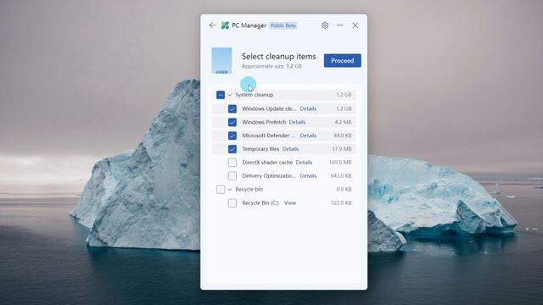Image resolution: width=543 pixels, height=305 pixels.
Task: Minimize the PC Manager window
Action: click(x=340, y=25)
